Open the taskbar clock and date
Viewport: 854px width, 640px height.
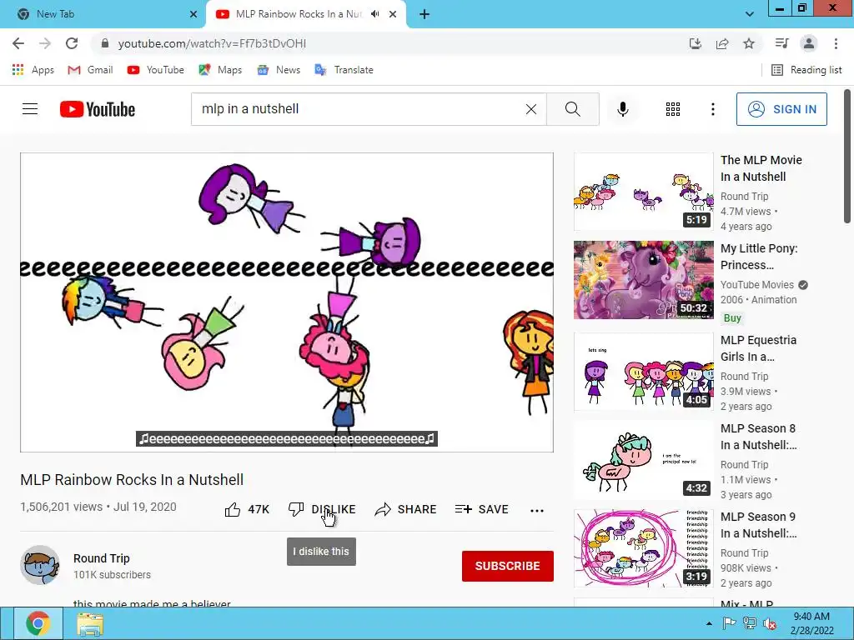click(x=811, y=623)
